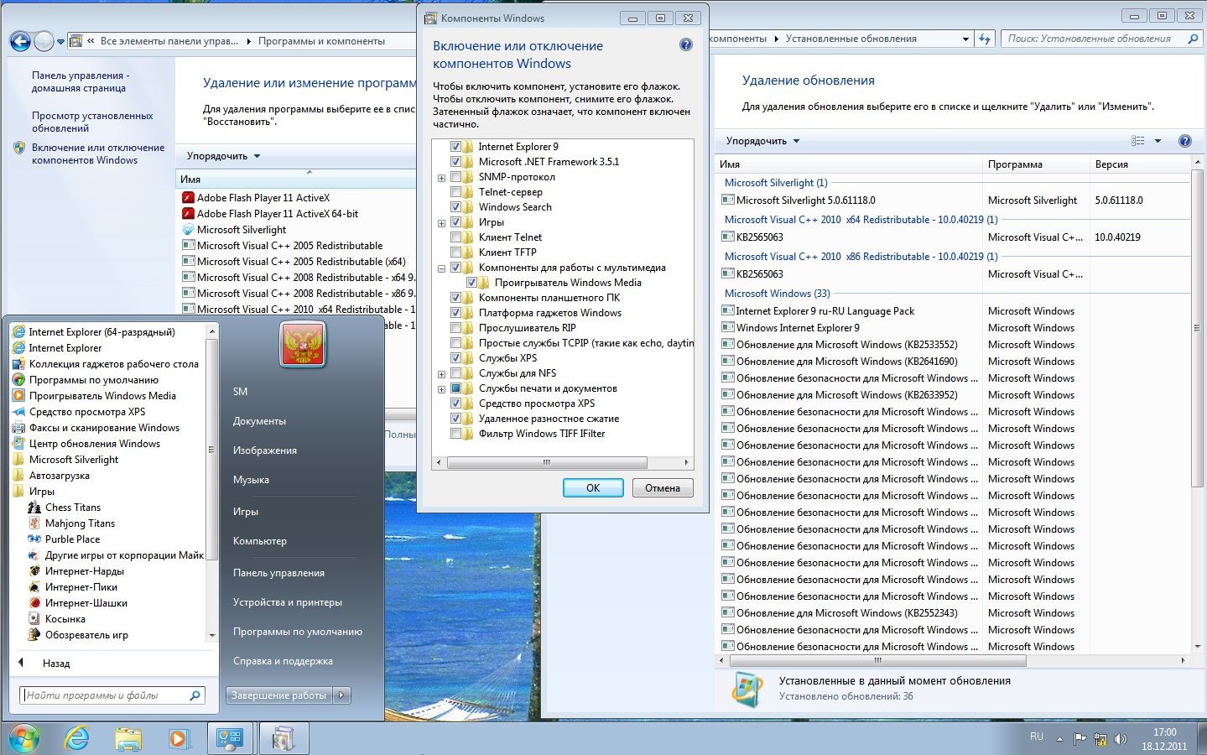1207x755 pixels.
Task: Enable the SNMP-протокол checkbox
Action: pyautogui.click(x=455, y=177)
